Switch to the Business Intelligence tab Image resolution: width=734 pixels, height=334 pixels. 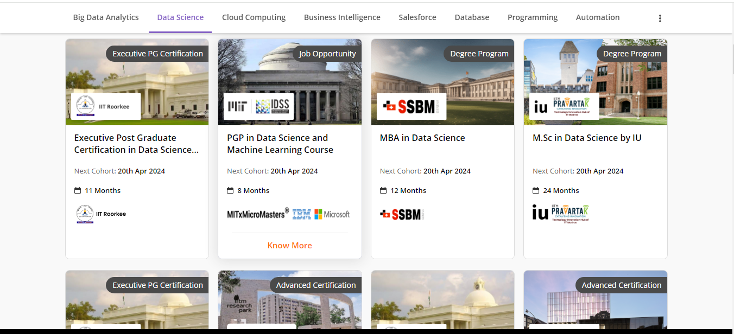coord(342,17)
